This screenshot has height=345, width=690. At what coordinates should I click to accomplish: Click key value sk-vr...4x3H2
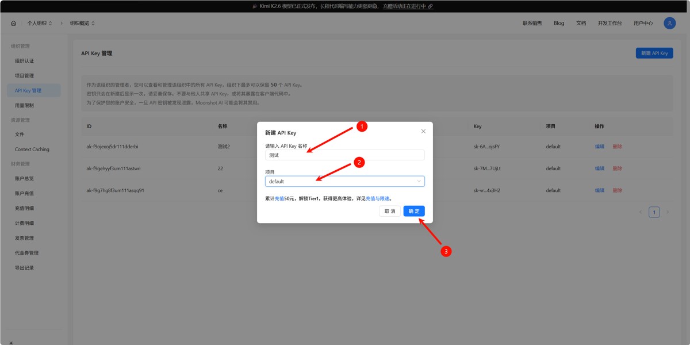(x=486, y=190)
